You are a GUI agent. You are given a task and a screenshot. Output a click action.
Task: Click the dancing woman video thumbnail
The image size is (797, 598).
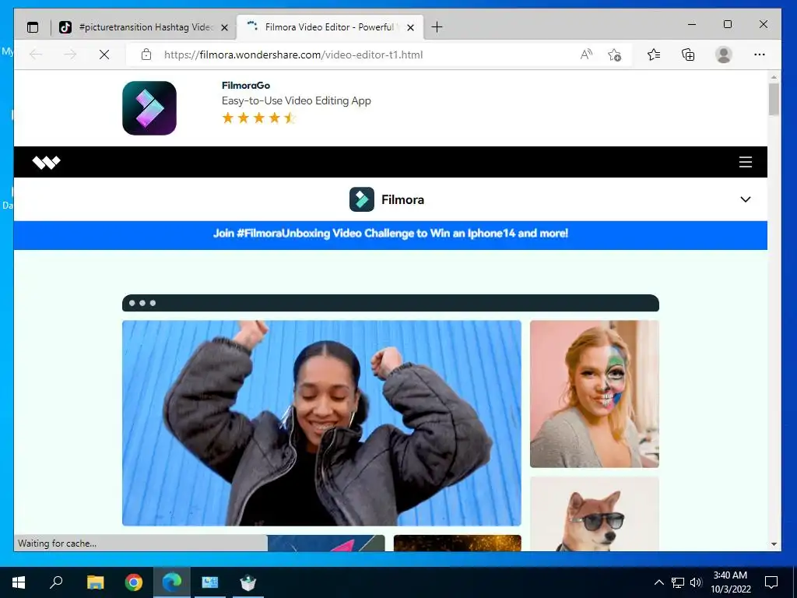tap(321, 423)
